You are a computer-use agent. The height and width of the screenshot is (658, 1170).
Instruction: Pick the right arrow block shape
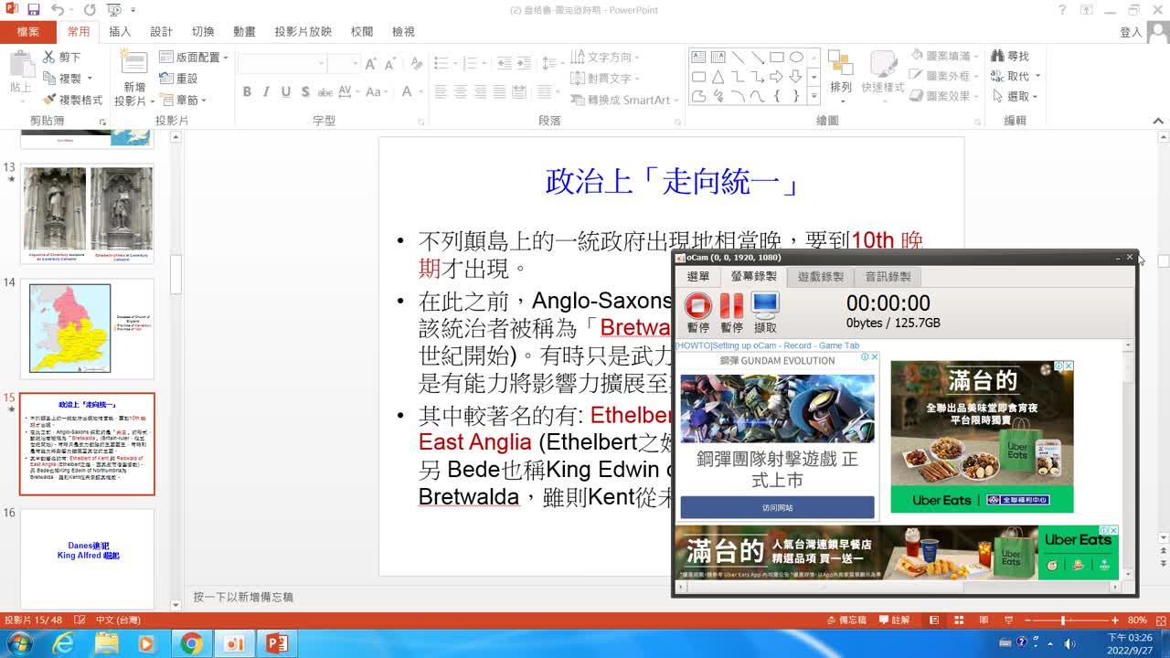(777, 77)
